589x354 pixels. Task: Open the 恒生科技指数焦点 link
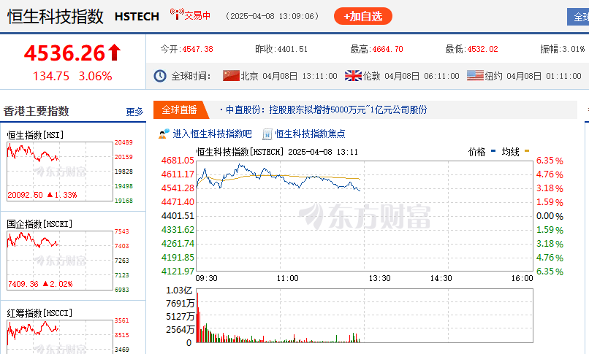click(311, 134)
